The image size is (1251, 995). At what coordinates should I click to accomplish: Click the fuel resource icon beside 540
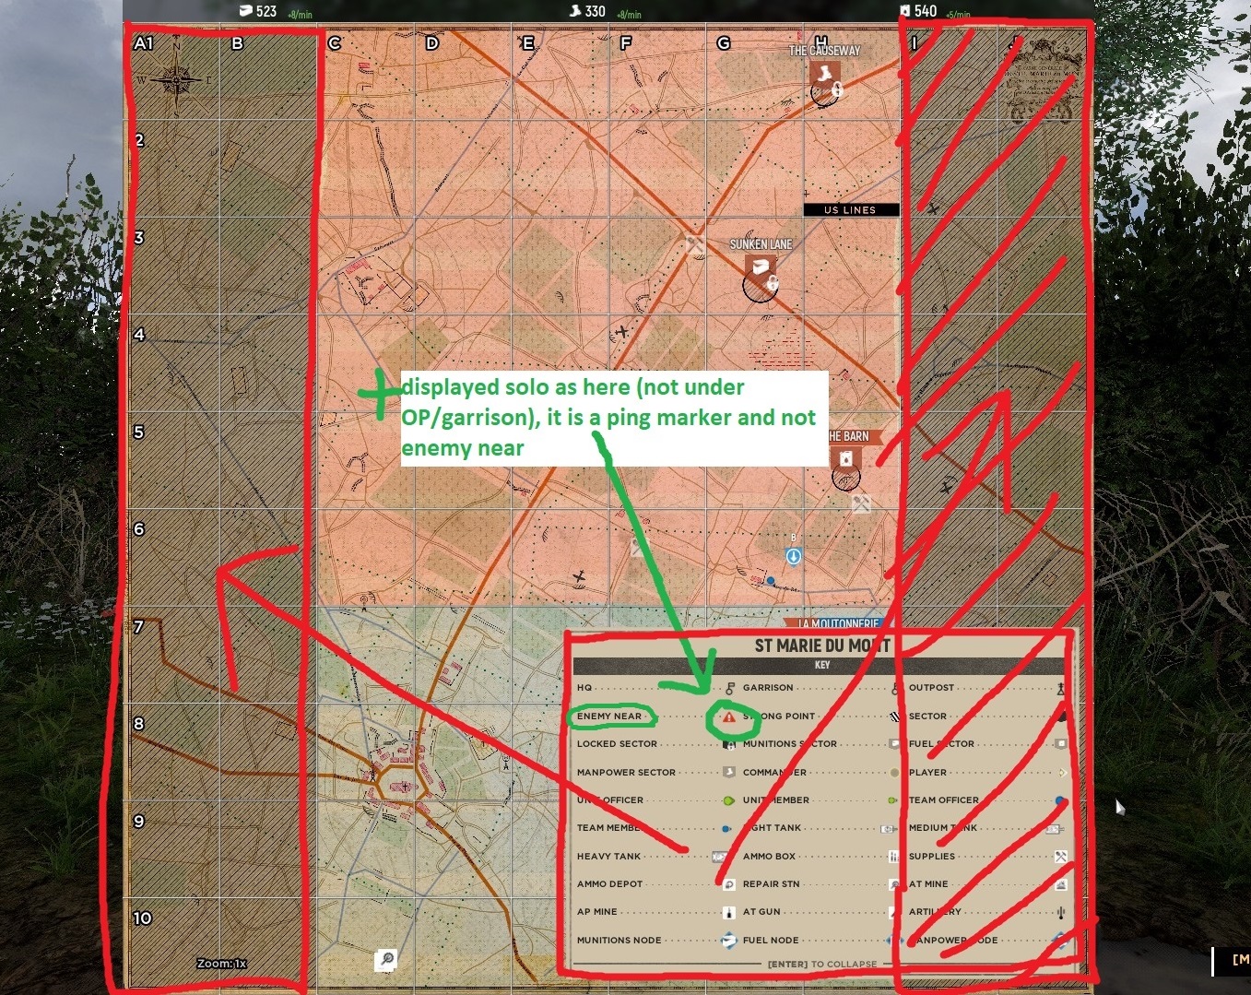(904, 11)
